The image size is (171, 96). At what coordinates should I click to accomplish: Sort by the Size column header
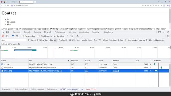click(x=142, y=61)
